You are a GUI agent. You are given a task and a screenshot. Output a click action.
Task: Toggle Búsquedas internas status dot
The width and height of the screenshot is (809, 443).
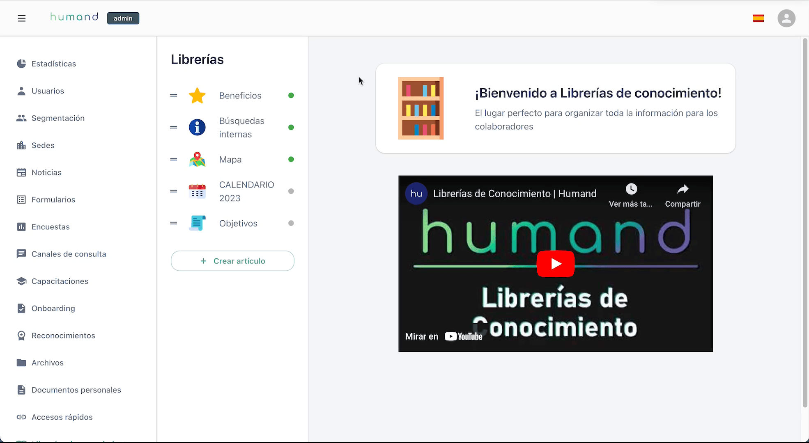291,127
